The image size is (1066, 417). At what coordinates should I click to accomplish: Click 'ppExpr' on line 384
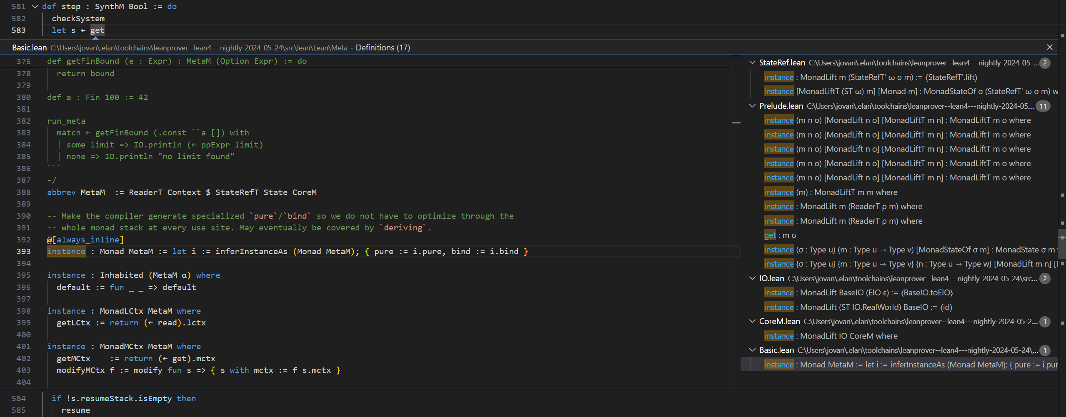215,145
